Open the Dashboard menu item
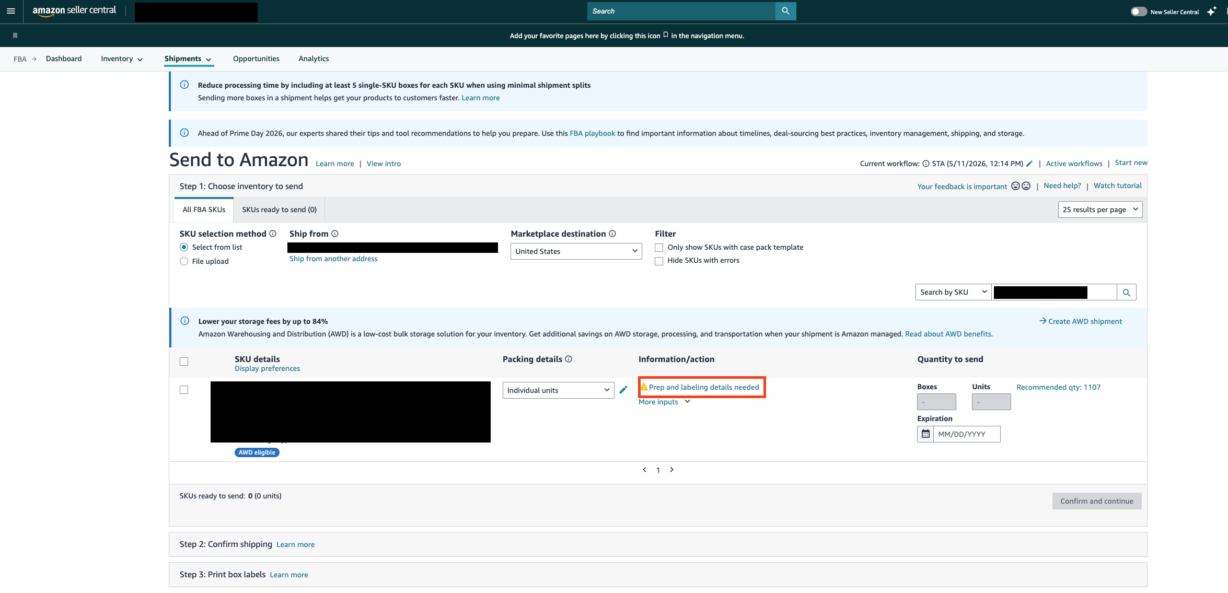This screenshot has height=593, width=1228. point(64,59)
